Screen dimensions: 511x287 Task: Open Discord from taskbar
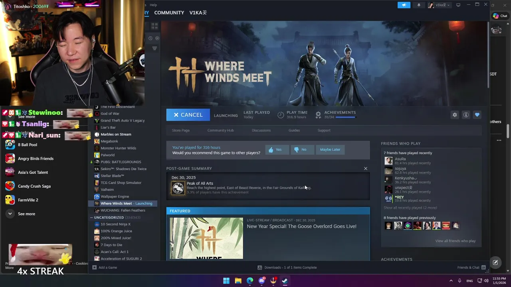[261, 281]
